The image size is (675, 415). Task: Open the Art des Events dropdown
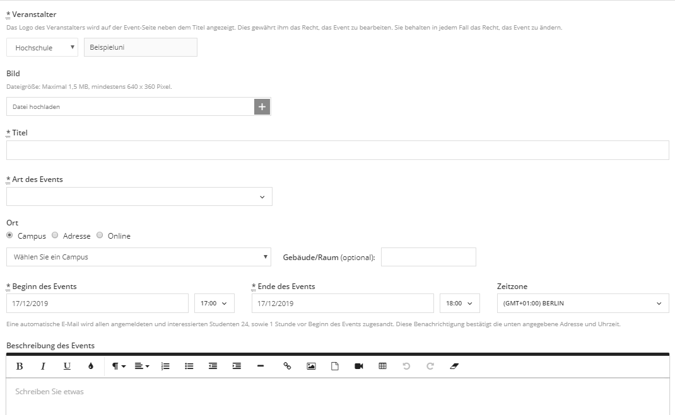pyautogui.click(x=139, y=197)
